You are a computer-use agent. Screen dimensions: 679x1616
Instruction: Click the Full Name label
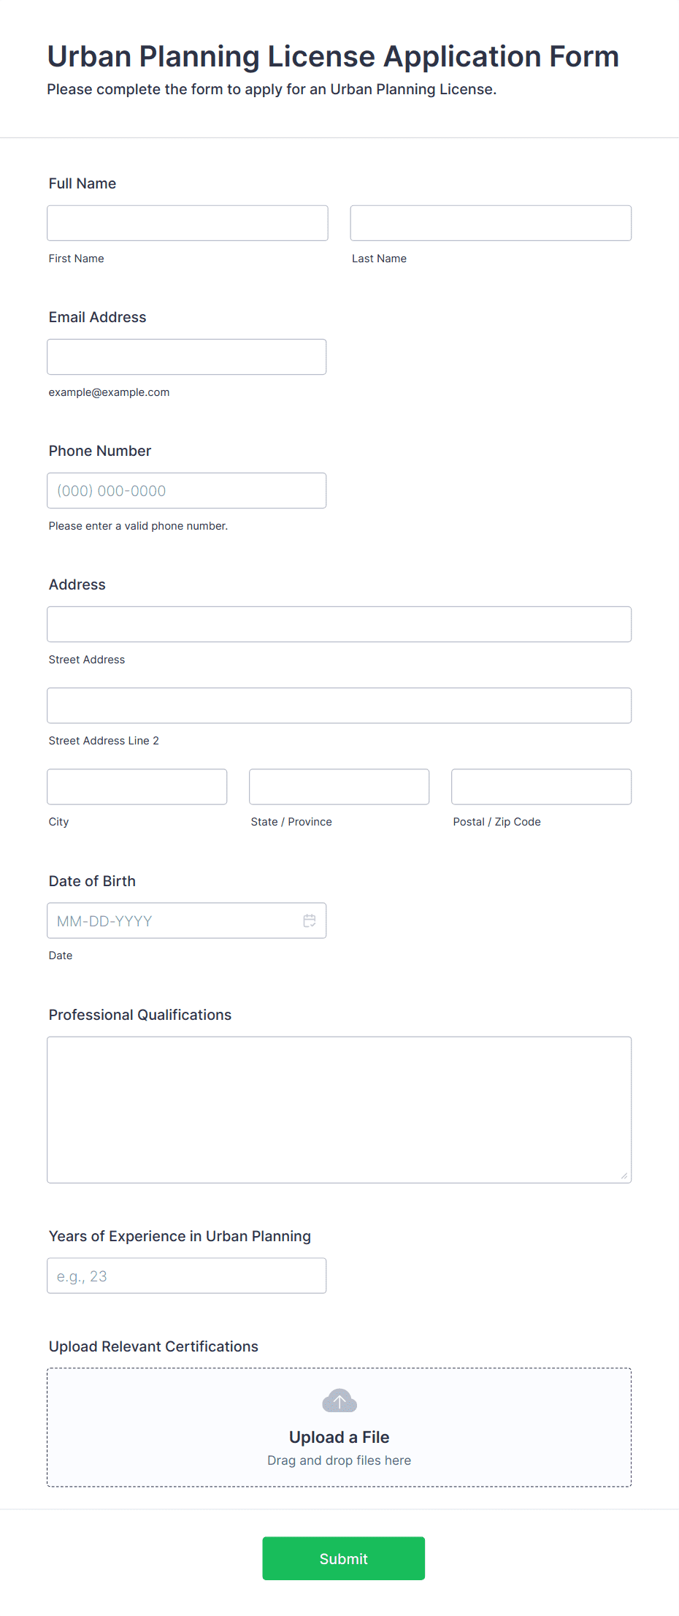pos(83,183)
